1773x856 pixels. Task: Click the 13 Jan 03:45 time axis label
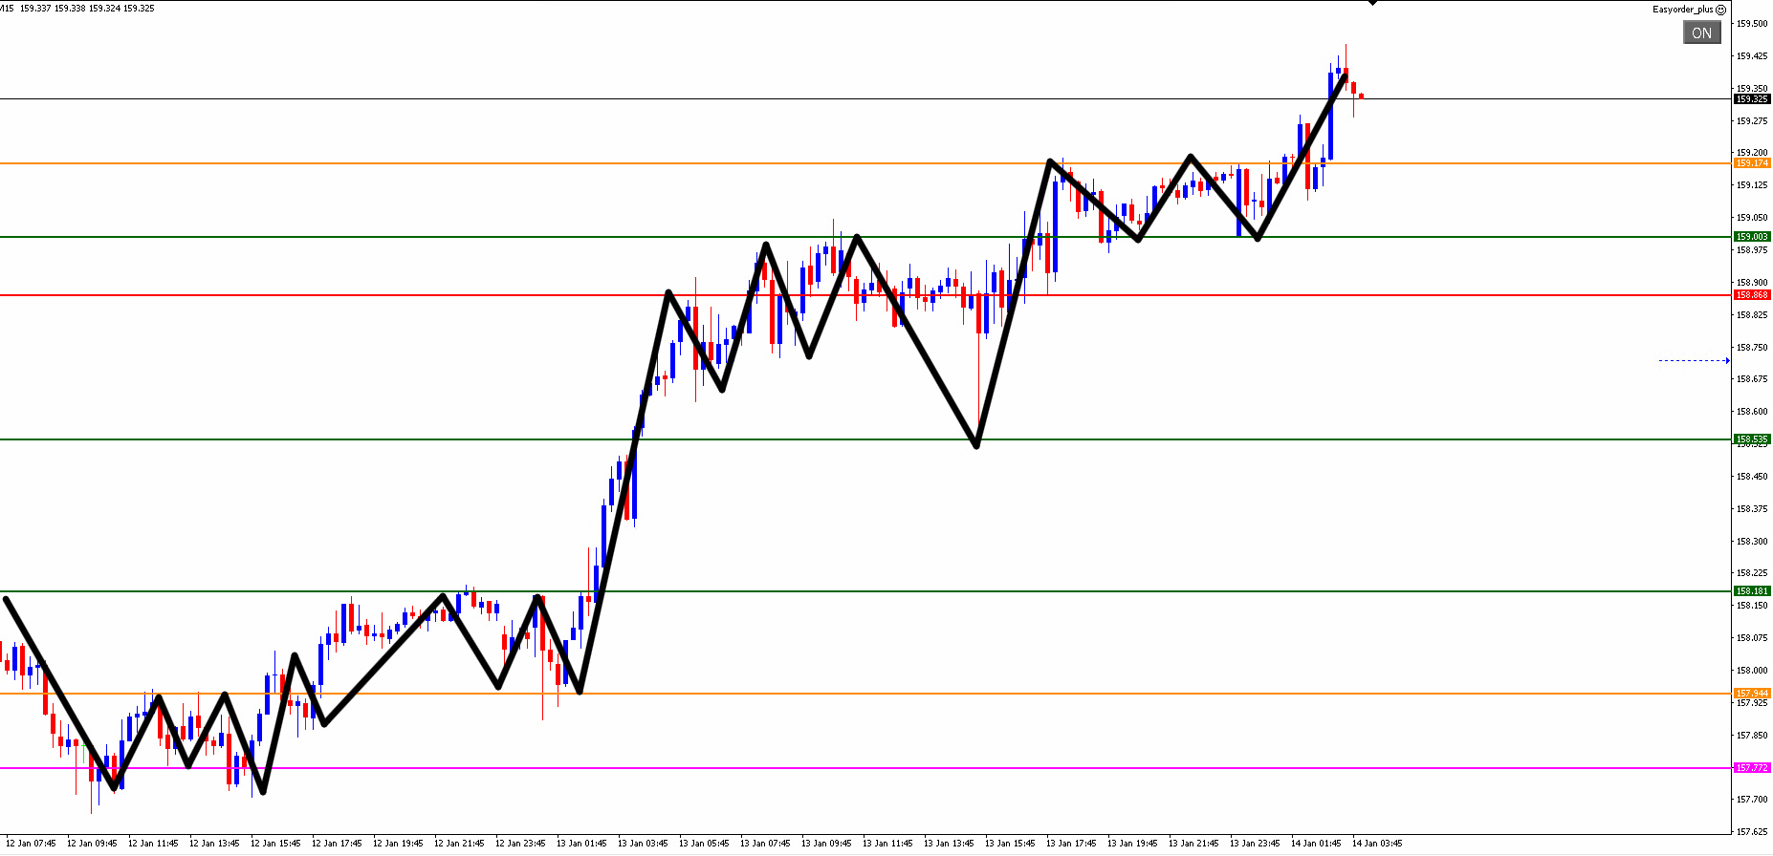pos(643,844)
